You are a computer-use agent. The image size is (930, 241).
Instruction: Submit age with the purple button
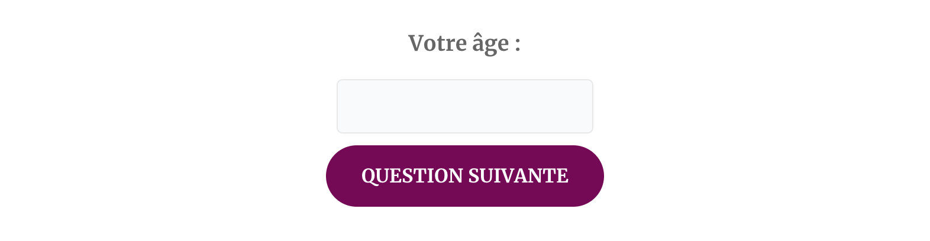click(464, 176)
